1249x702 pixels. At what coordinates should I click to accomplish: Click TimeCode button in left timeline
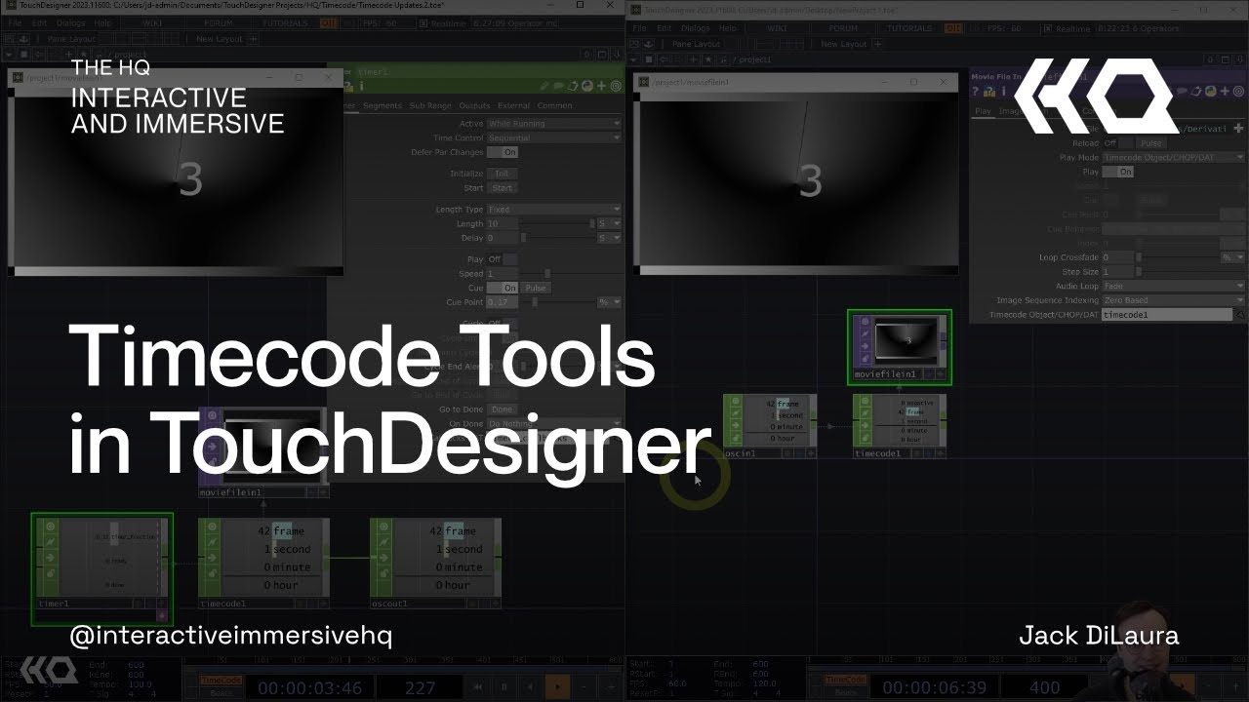coord(221,681)
